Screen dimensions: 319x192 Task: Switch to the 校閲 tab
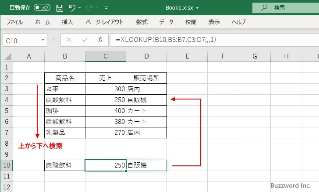tap(191, 22)
